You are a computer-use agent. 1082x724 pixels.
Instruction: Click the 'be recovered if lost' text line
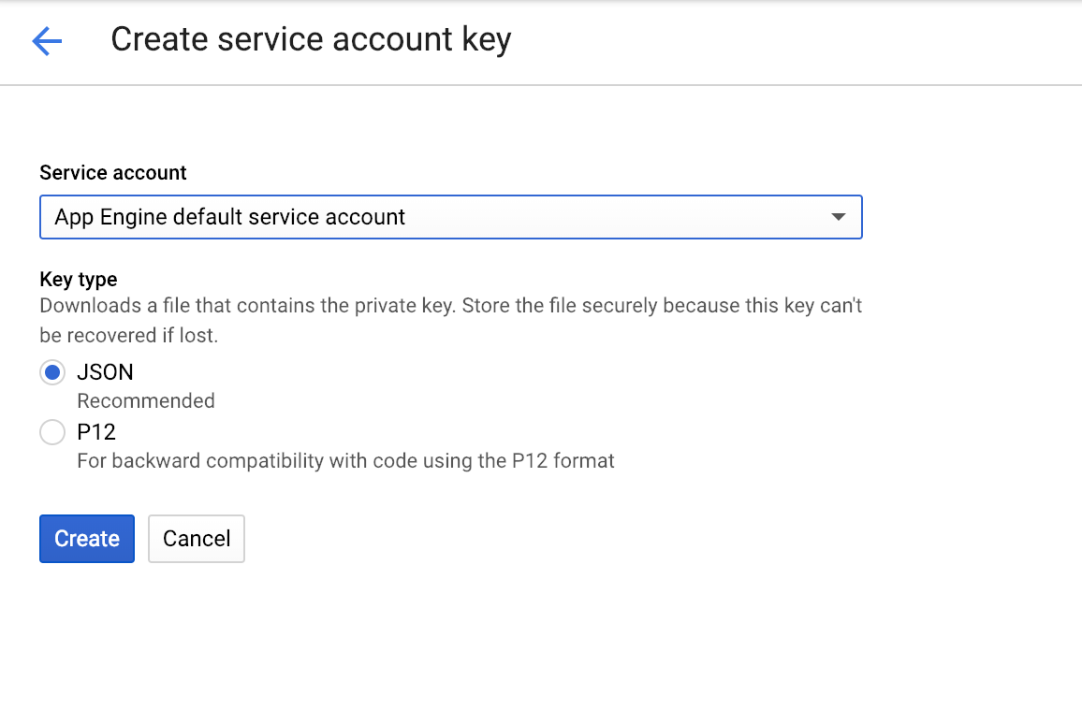click(128, 335)
